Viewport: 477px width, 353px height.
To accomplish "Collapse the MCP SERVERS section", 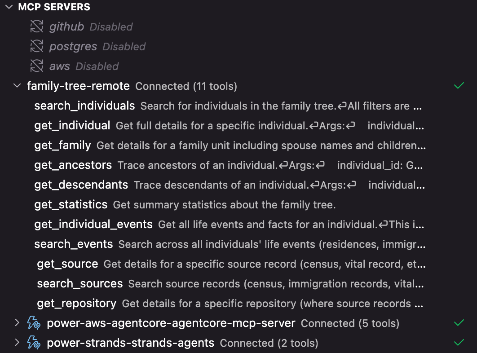I will point(9,7).
